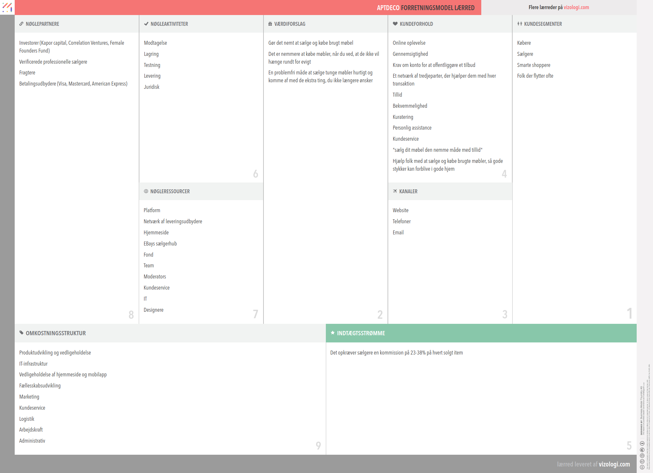Click the globe icon beside Nøgleressourcer

click(146, 191)
